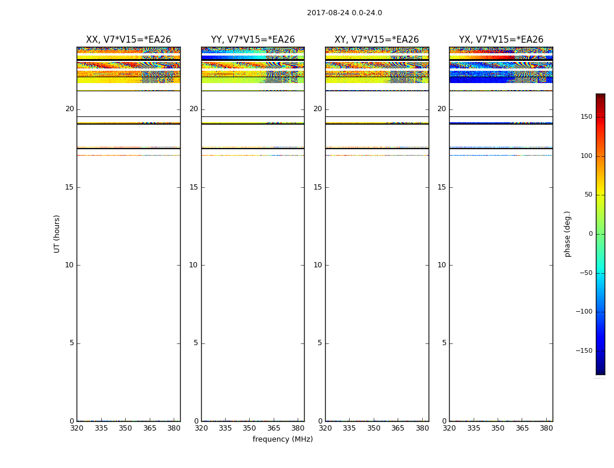Click the 5 hour tick beside XY panel
614x468 pixels.
(320, 343)
